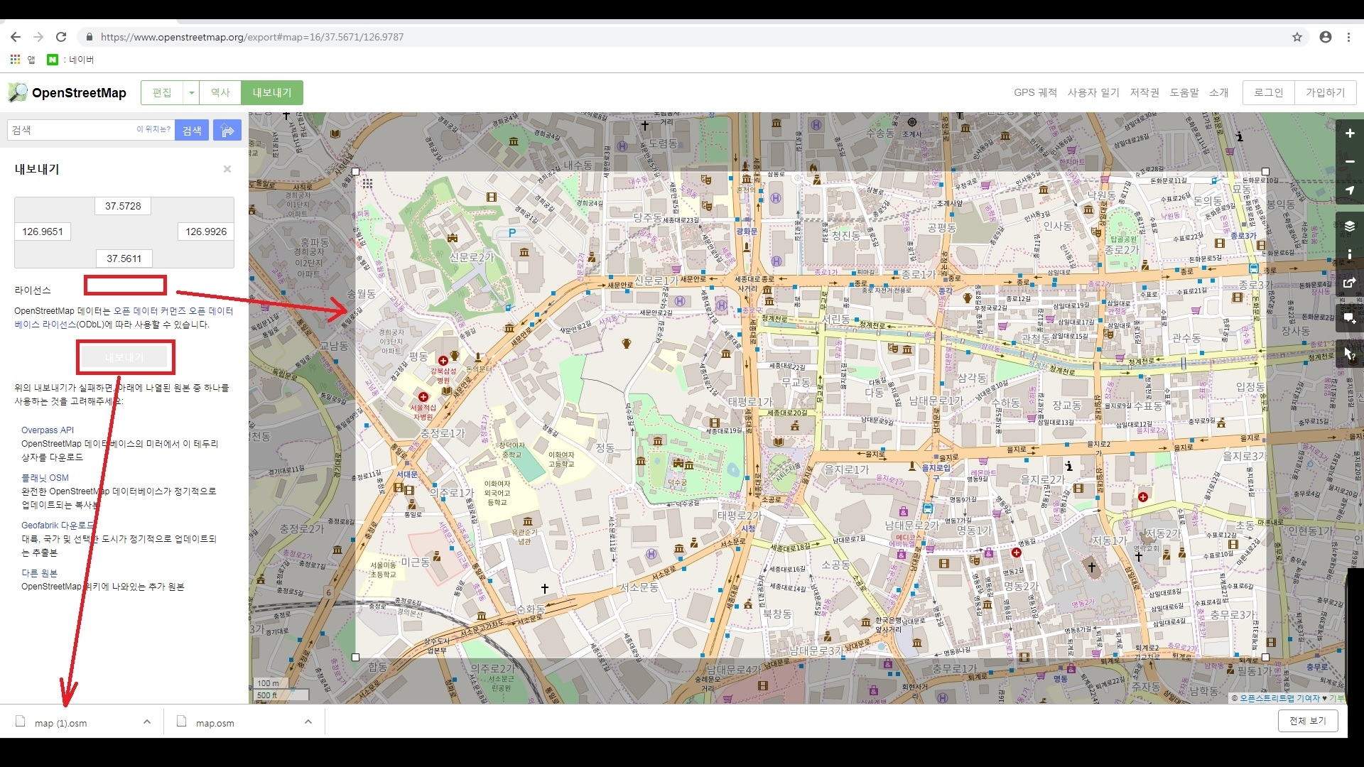Viewport: 1364px width, 767px height.
Task: Grab the selection box top-left handle
Action: (356, 172)
